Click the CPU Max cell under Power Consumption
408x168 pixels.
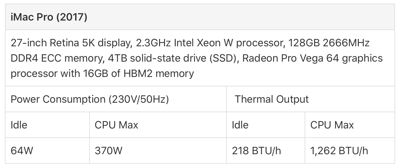click(158, 125)
